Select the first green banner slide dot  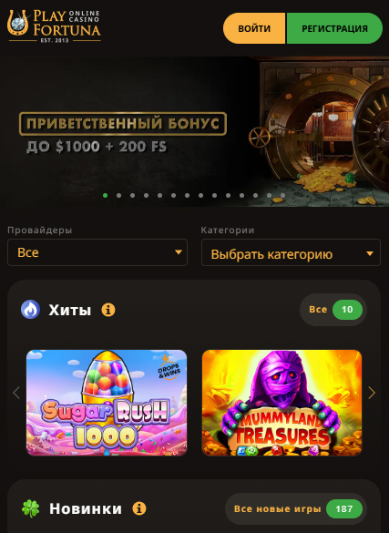[x=106, y=196]
